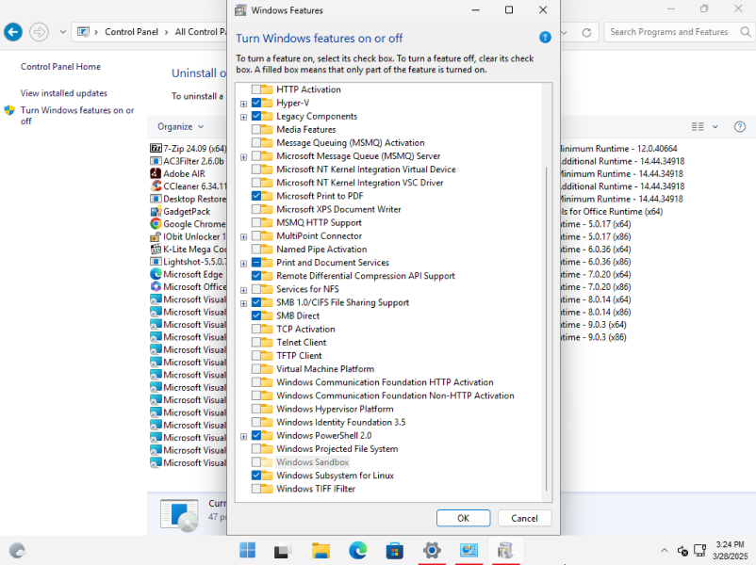
Task: Open Control Panel Home link
Action: pos(60,67)
